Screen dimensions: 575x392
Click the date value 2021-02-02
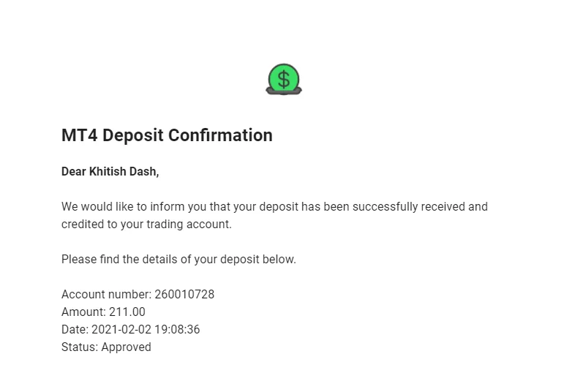119,330
